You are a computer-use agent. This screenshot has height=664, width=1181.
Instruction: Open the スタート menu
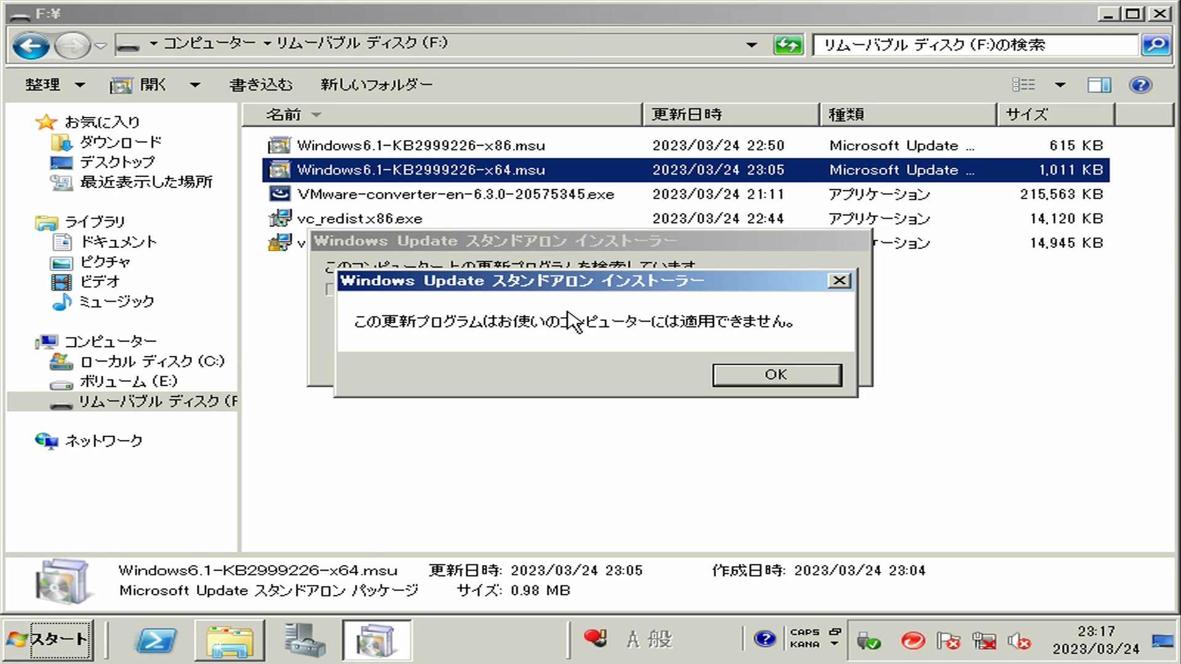pyautogui.click(x=48, y=639)
